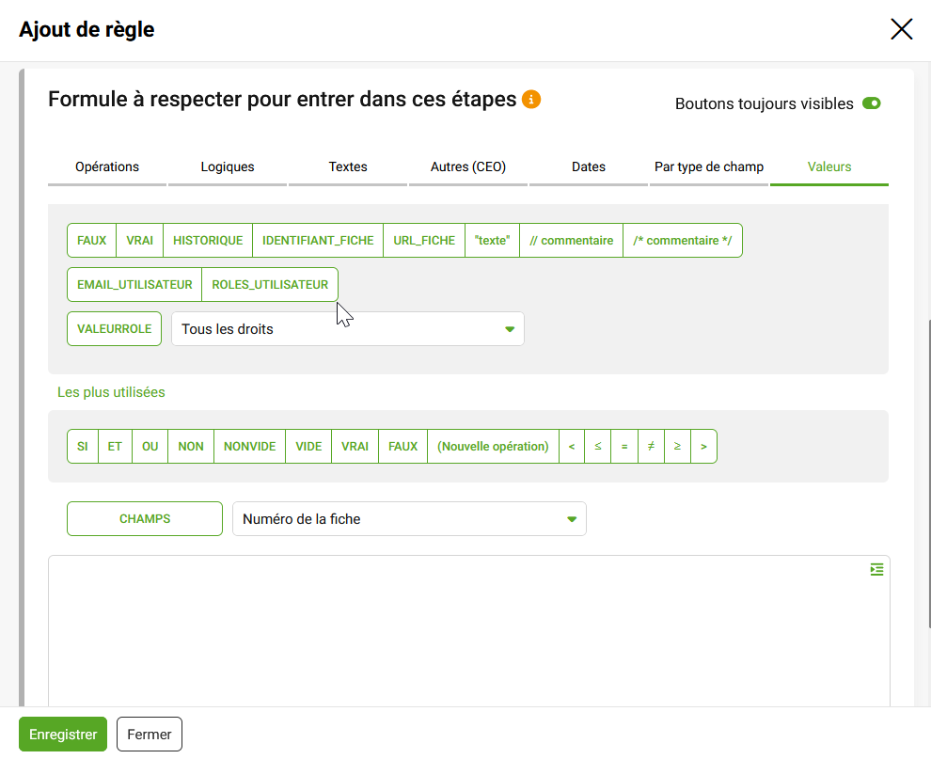Insert the IDENTIFIANT_FICHE value
The width and height of the screenshot is (931, 759).
pyautogui.click(x=318, y=241)
